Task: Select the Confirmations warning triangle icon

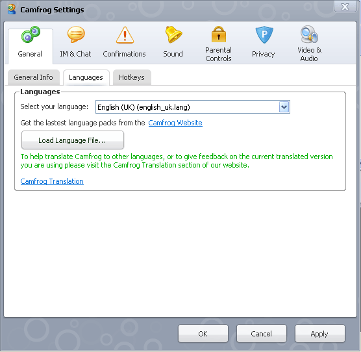Action: pyautogui.click(x=125, y=35)
